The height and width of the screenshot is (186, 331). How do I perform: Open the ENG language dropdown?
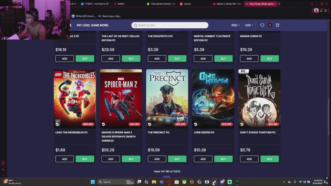235,25
